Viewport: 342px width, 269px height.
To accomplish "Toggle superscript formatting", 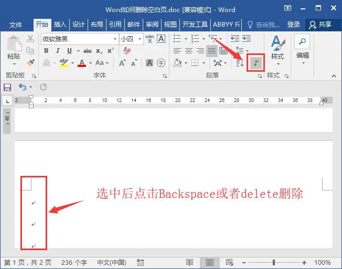I will click(x=110, y=51).
